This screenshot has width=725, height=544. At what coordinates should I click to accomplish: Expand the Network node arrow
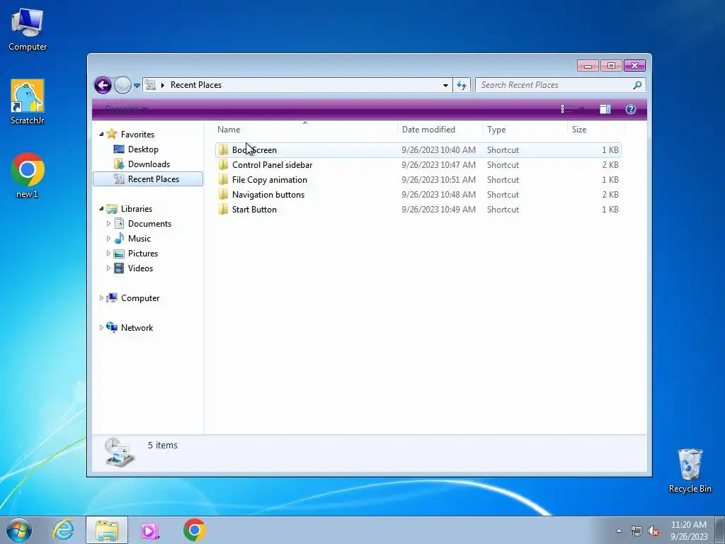pyautogui.click(x=101, y=327)
